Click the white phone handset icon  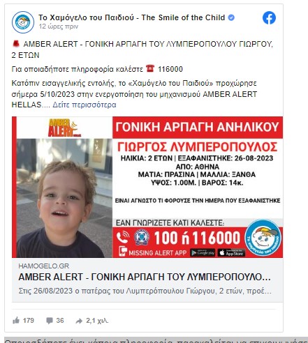(123, 237)
